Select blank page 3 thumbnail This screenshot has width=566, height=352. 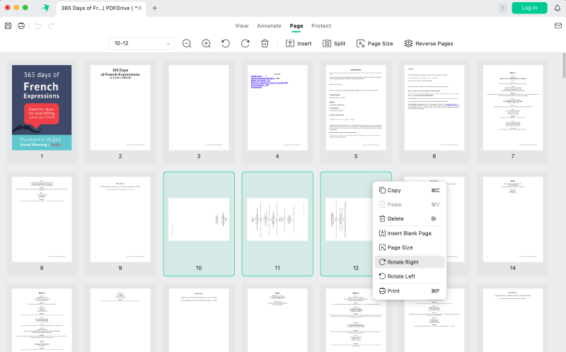pyautogui.click(x=199, y=107)
